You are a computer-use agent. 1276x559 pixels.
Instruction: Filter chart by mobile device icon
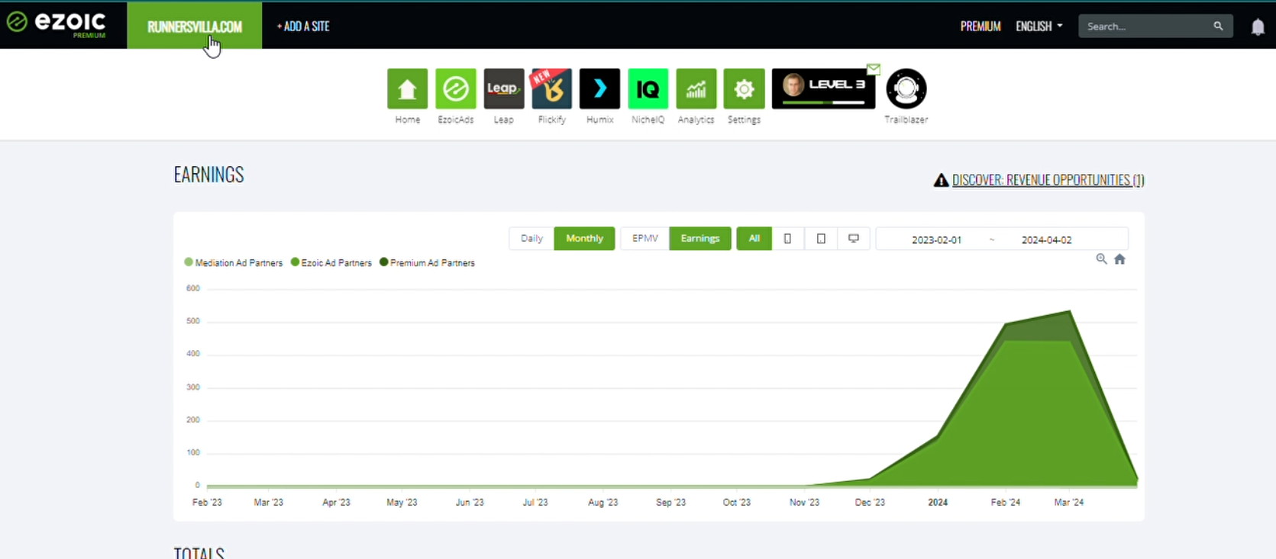click(787, 239)
